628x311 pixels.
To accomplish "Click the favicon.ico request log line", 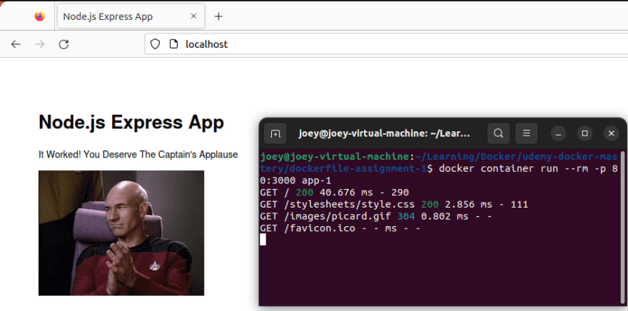I will click(x=340, y=228).
